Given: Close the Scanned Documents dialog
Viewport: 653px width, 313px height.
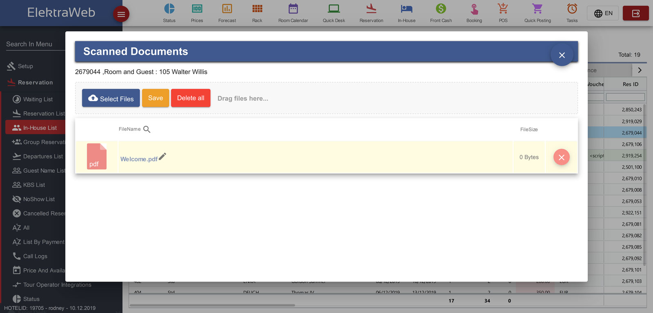Looking at the screenshot, I should (x=562, y=55).
